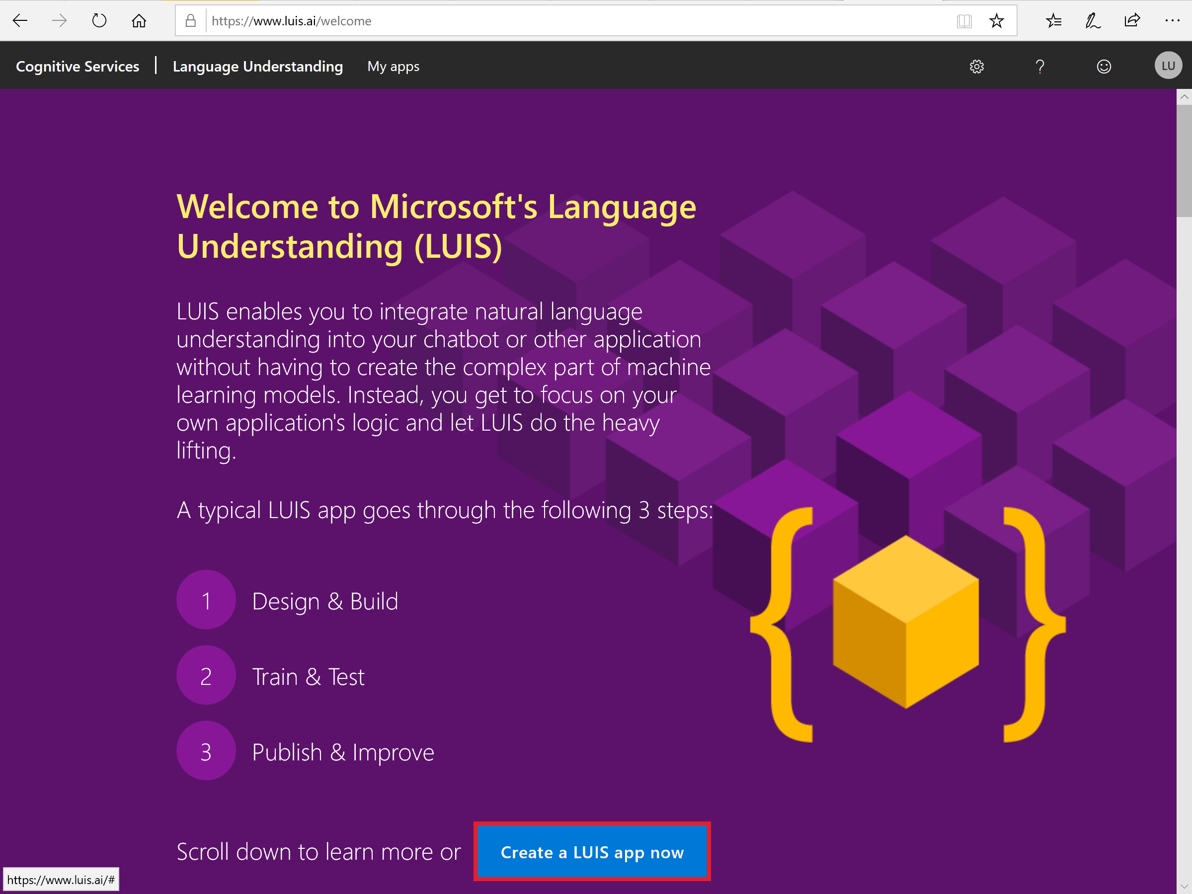
Task: Click the step 1 circle
Action: (x=206, y=600)
